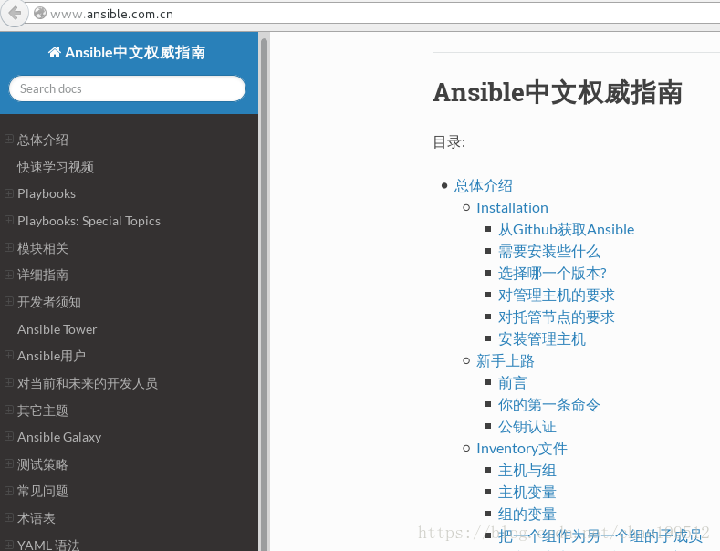Image resolution: width=720 pixels, height=551 pixels.
Task: Open the 从Github获取Ansible link
Action: coord(567,230)
